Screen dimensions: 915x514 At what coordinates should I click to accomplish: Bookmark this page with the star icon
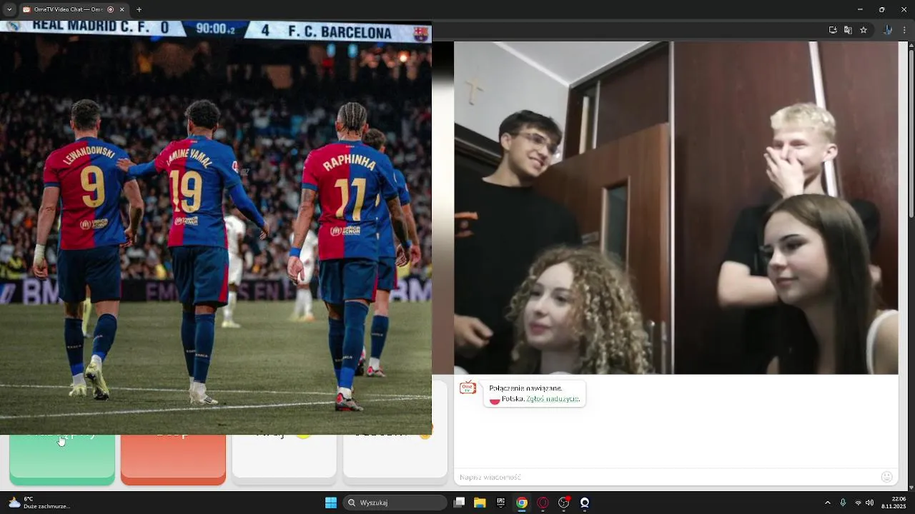[x=864, y=30]
